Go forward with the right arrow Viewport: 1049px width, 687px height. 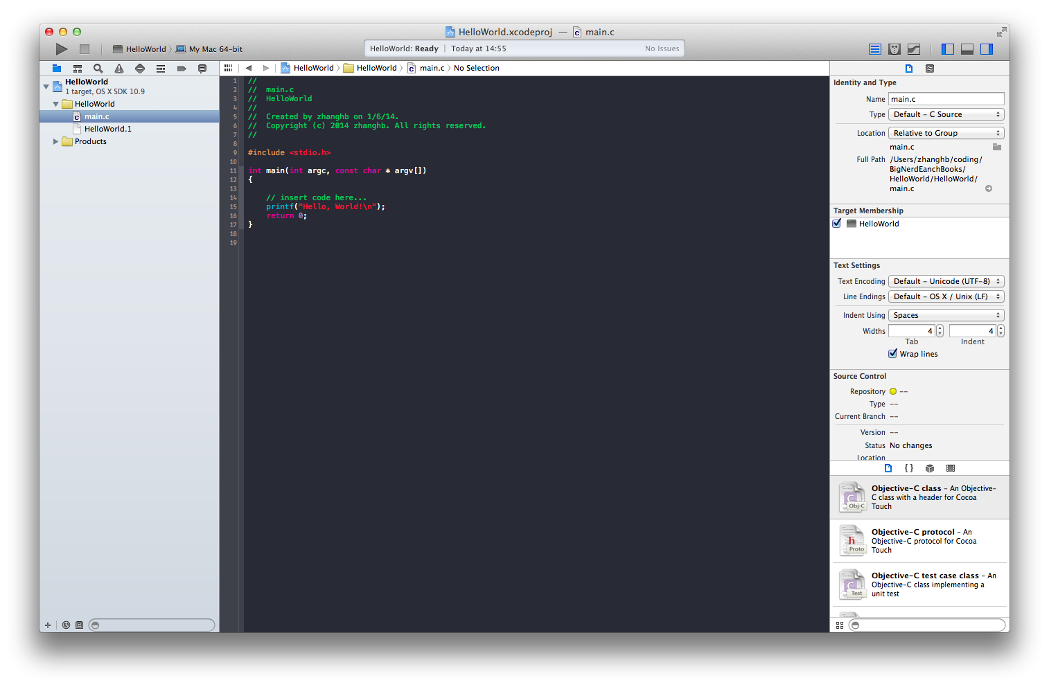pos(266,68)
